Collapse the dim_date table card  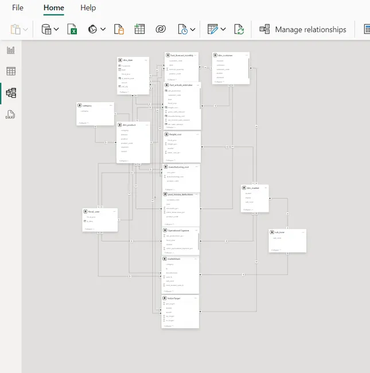[124, 92]
